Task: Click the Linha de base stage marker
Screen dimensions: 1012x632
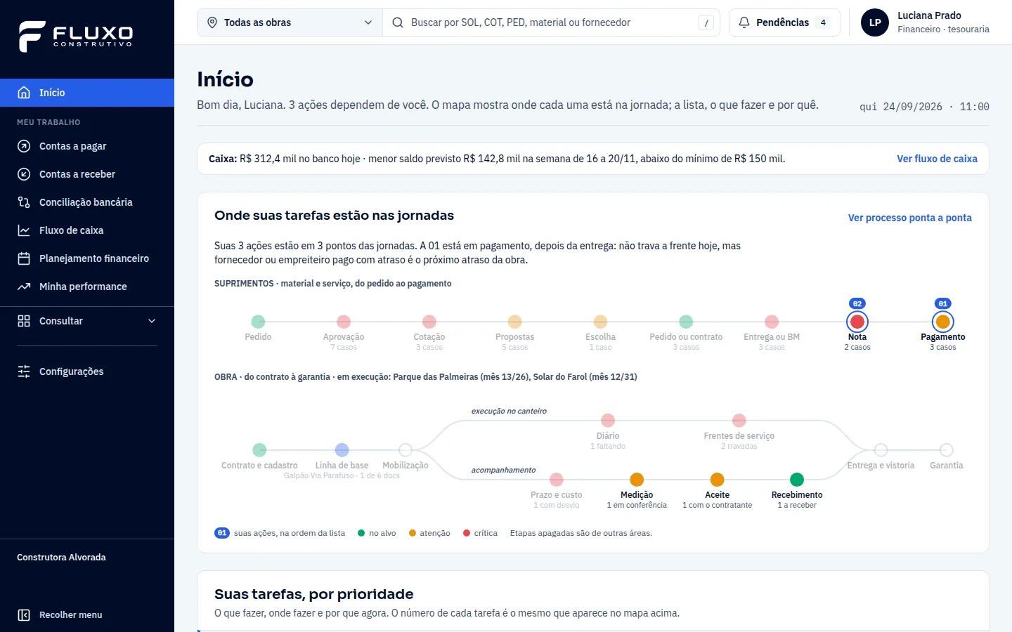Action: [342, 450]
